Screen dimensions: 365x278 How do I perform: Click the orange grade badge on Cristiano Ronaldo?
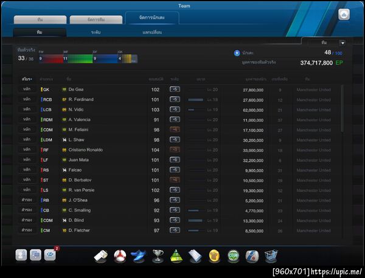(175, 150)
